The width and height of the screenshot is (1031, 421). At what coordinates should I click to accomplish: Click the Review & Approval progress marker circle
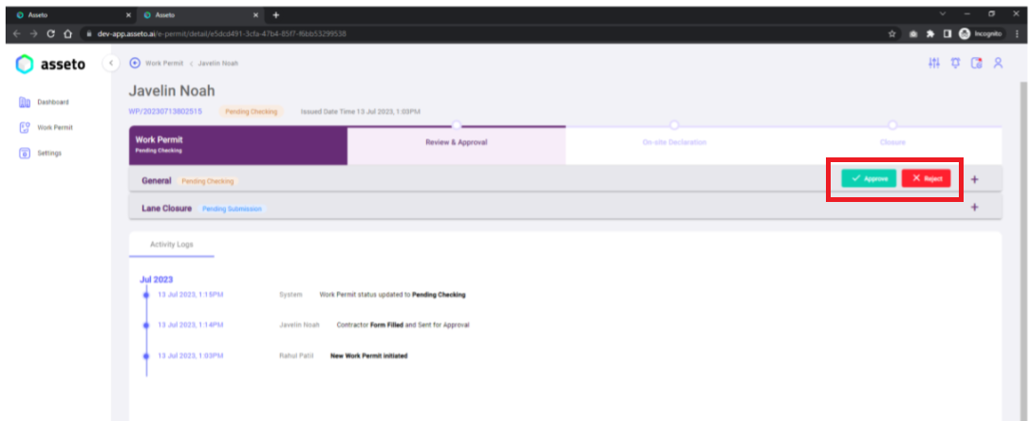[x=457, y=125]
